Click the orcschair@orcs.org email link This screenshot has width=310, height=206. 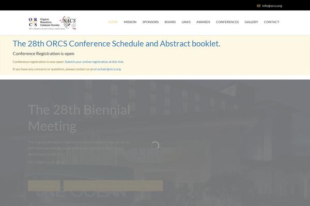107,69
